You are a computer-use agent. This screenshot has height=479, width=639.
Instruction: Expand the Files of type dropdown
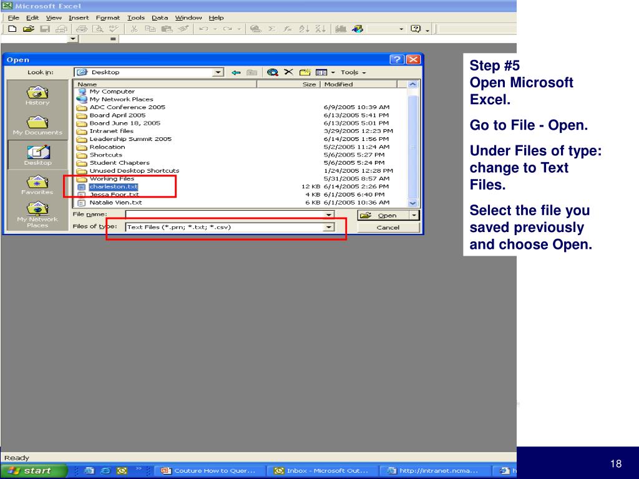pyautogui.click(x=329, y=227)
